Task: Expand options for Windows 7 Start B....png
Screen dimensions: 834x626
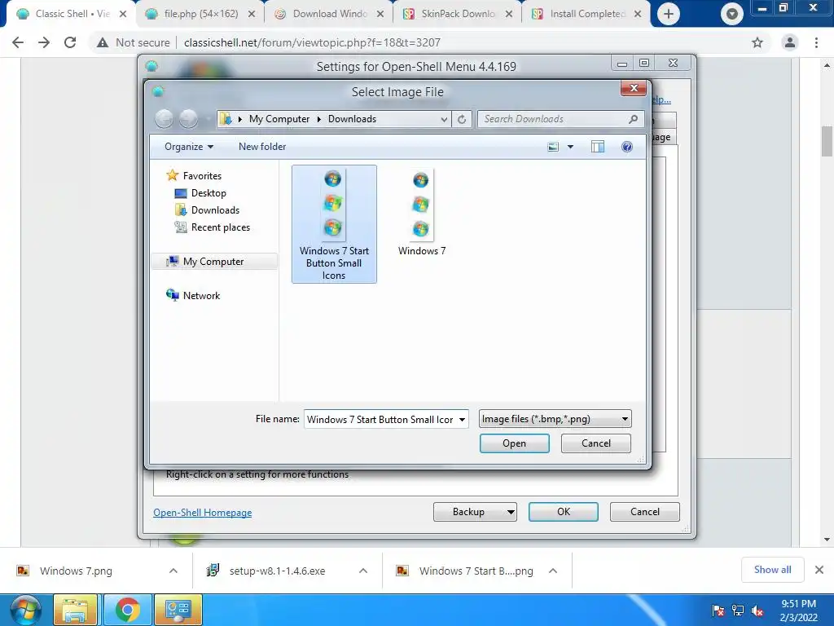Action: tap(553, 571)
